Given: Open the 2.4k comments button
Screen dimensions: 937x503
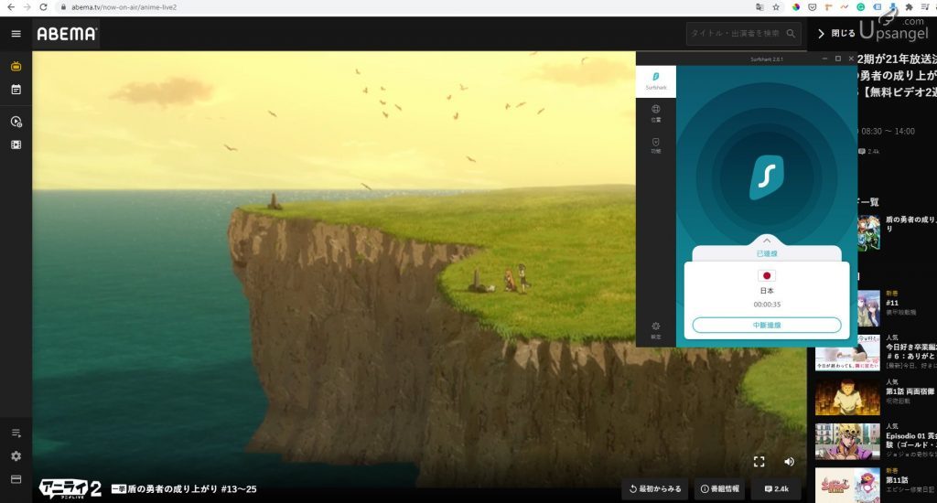Looking at the screenshot, I should (x=776, y=488).
